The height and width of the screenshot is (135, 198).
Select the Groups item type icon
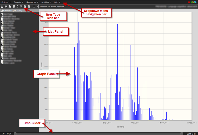(x=6, y=7)
